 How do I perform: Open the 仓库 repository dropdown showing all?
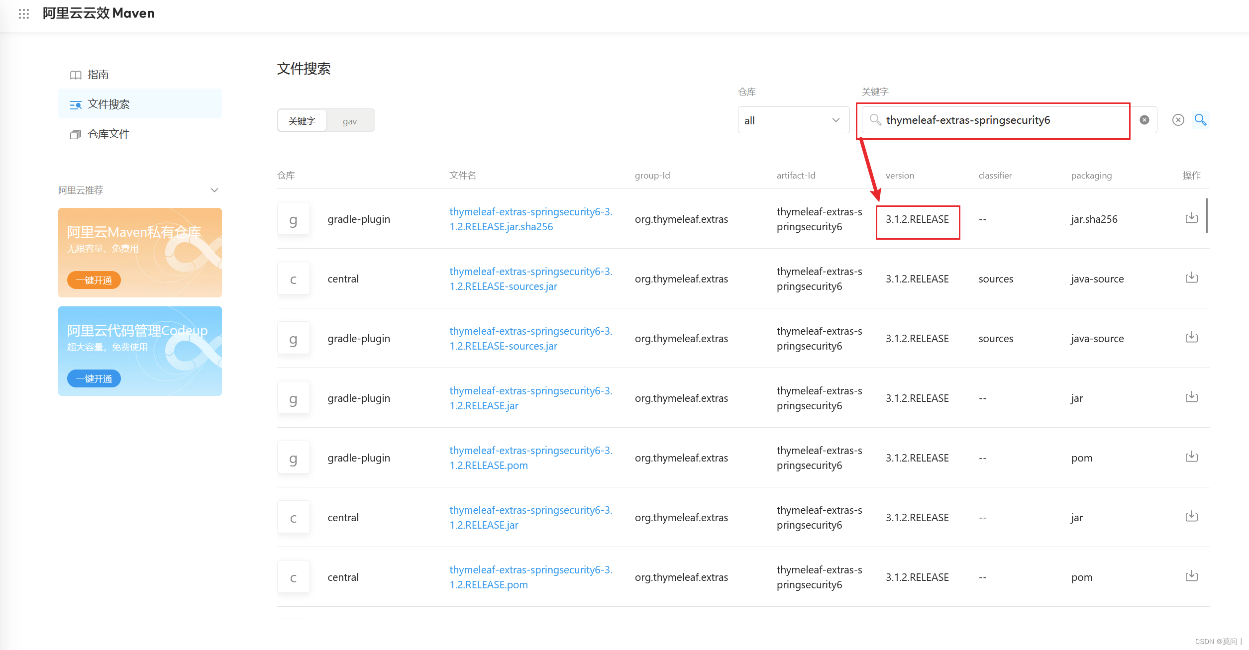pyautogui.click(x=793, y=120)
